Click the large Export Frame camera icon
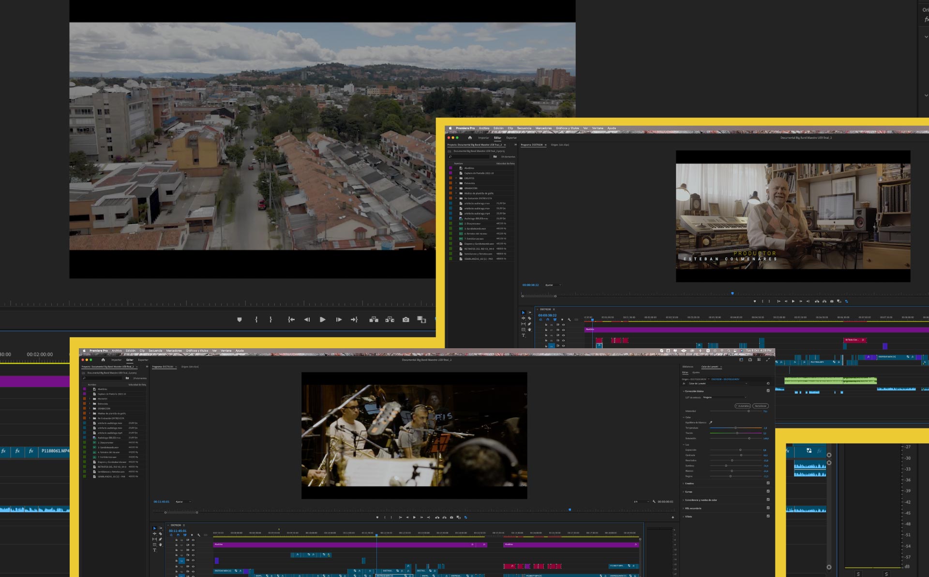Viewport: 929px width, 577px height. point(405,320)
